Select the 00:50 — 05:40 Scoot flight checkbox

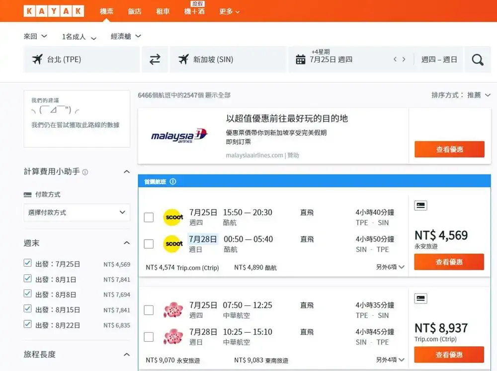(149, 244)
